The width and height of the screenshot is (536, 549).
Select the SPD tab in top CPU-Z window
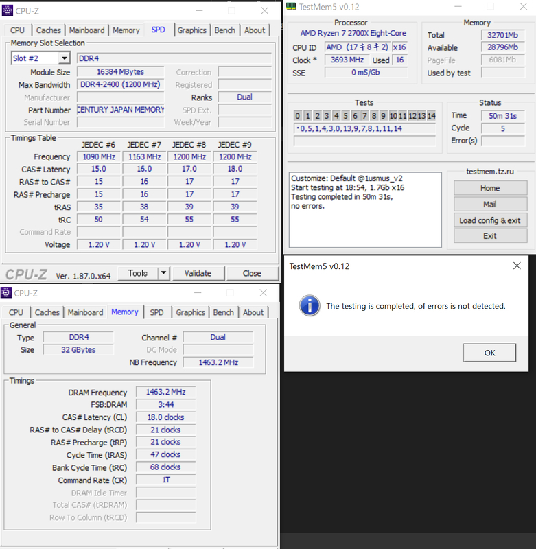159,30
